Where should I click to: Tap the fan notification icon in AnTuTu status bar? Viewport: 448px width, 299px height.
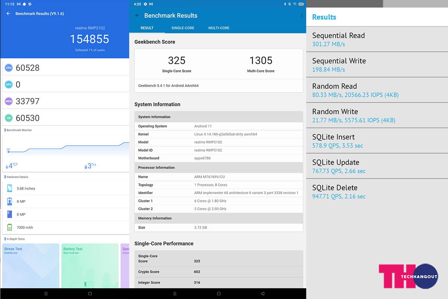[30, 4]
